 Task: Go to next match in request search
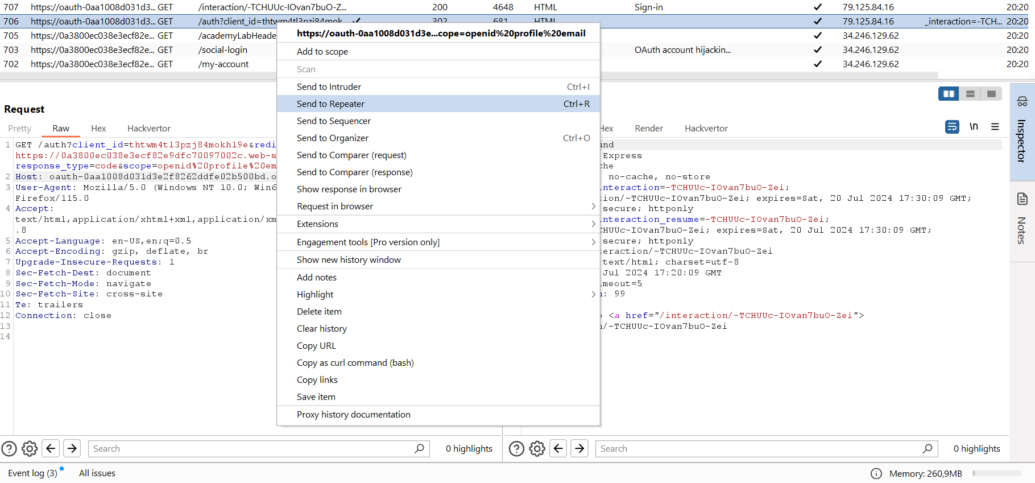click(x=72, y=449)
